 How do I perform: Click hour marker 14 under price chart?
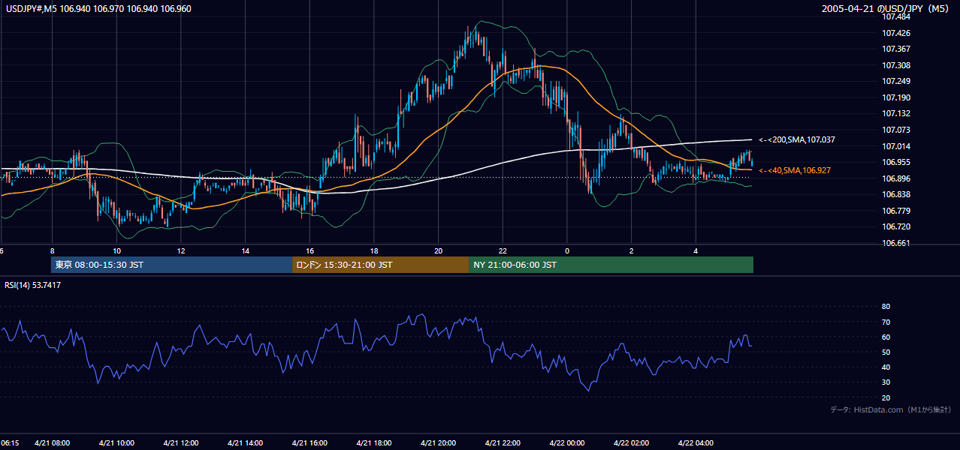[x=245, y=250]
